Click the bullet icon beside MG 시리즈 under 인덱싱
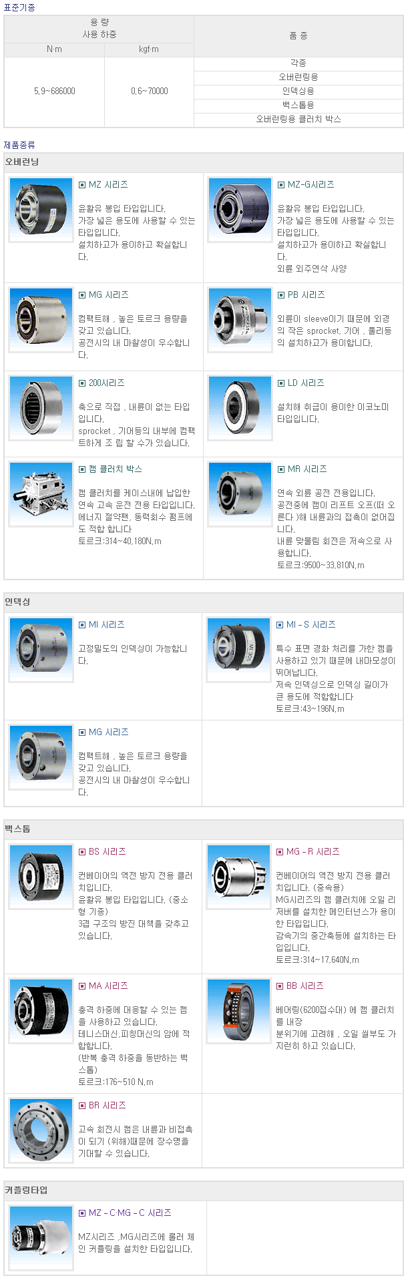The height and width of the screenshot is (1280, 410). tap(82, 732)
